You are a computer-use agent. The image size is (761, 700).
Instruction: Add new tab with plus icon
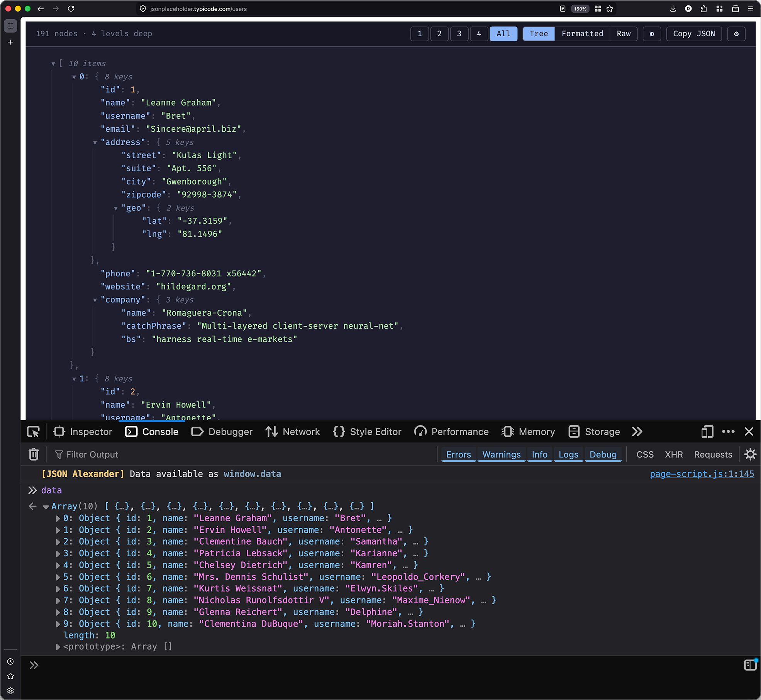[x=10, y=42]
